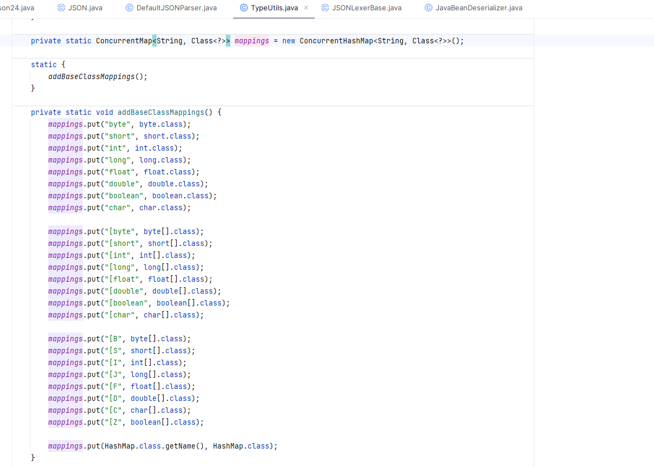This screenshot has width=654, height=467.
Task: Click the "[byte" string literal
Action: click(120, 231)
